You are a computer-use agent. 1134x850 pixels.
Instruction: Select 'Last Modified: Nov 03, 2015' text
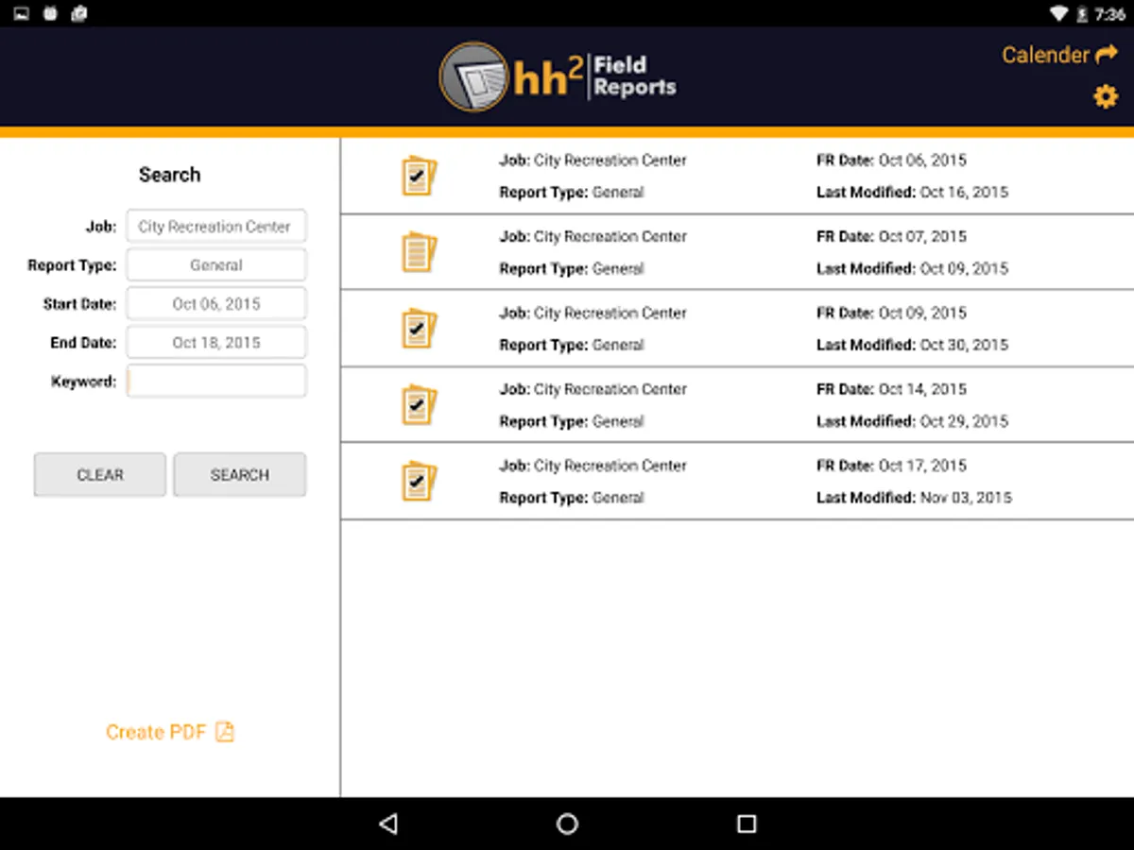tap(914, 498)
